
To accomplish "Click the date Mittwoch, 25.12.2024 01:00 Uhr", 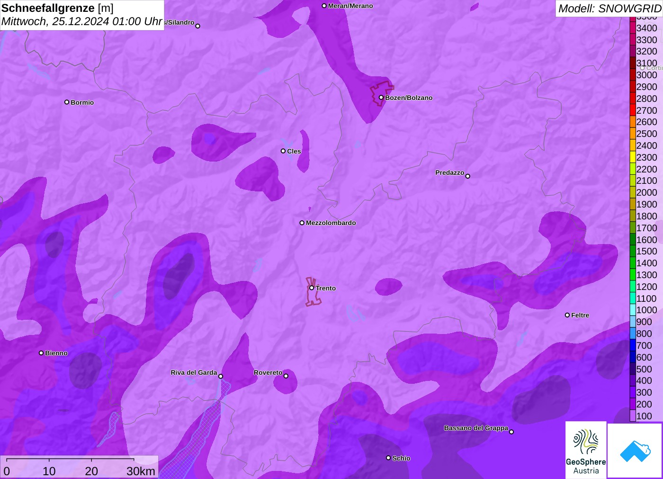I will (x=82, y=21).
